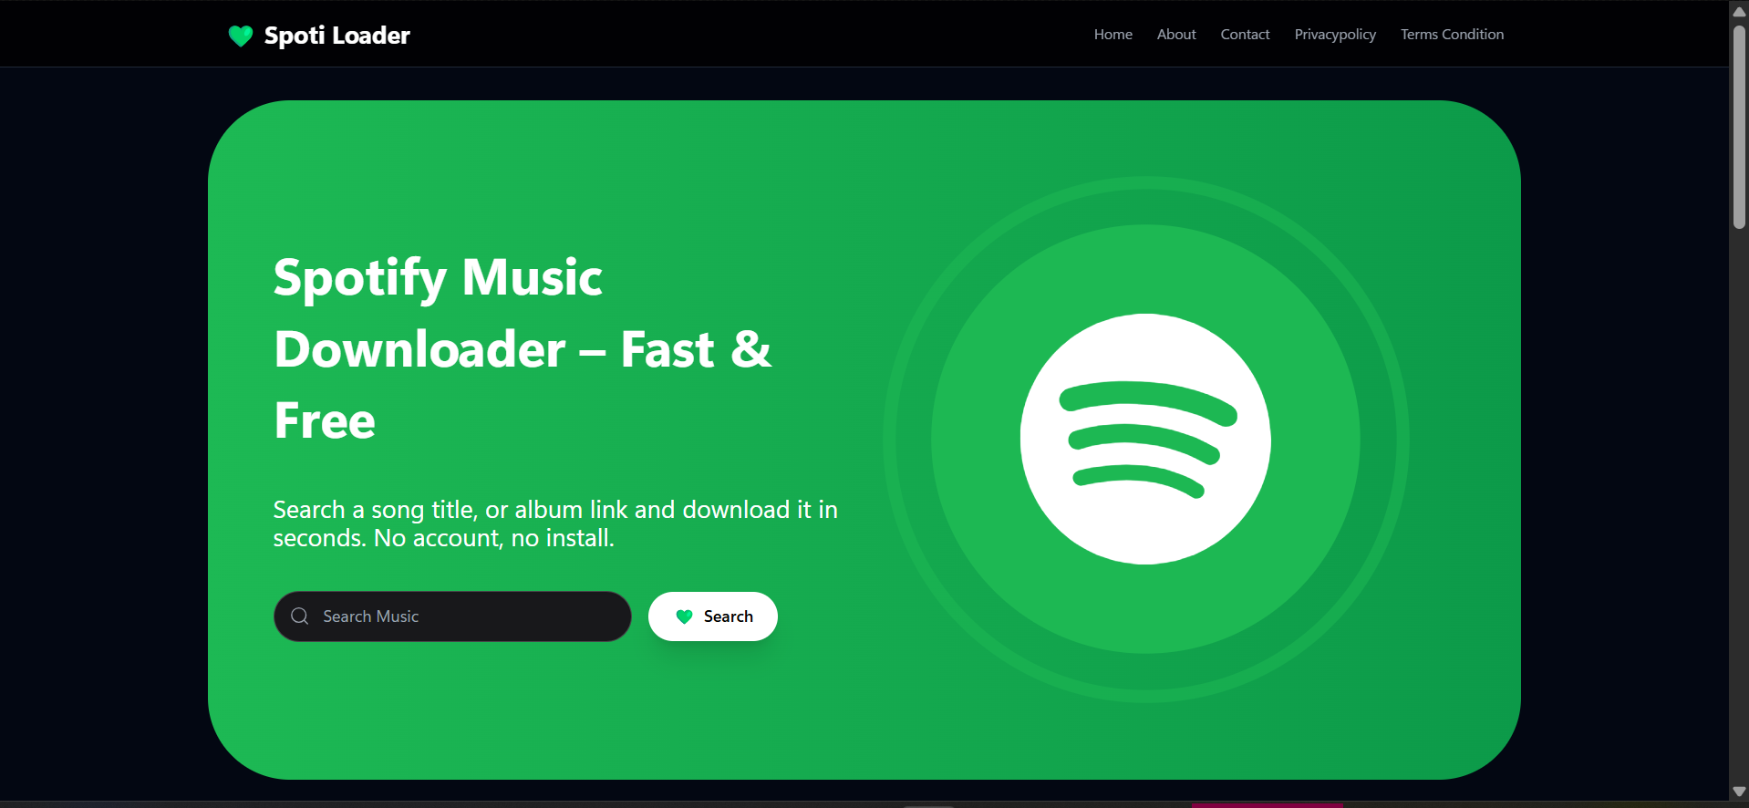Open the Terms Condition page

point(1452,35)
